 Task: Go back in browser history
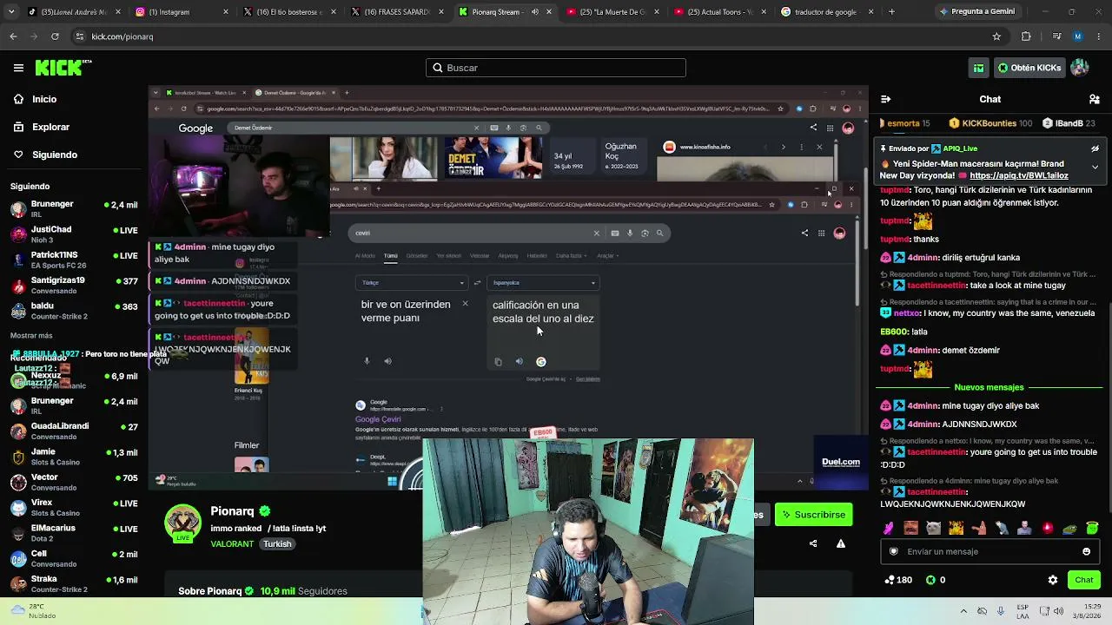pyautogui.click(x=13, y=36)
